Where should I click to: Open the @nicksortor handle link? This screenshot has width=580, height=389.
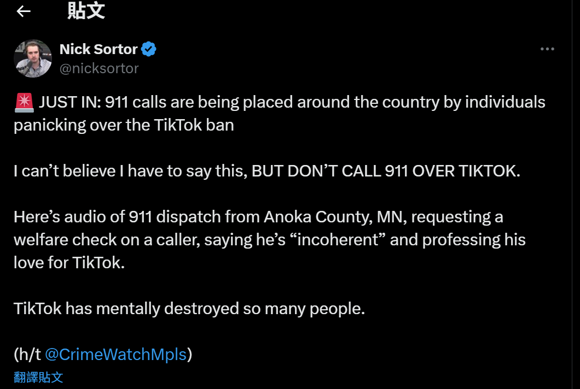pyautogui.click(x=99, y=68)
